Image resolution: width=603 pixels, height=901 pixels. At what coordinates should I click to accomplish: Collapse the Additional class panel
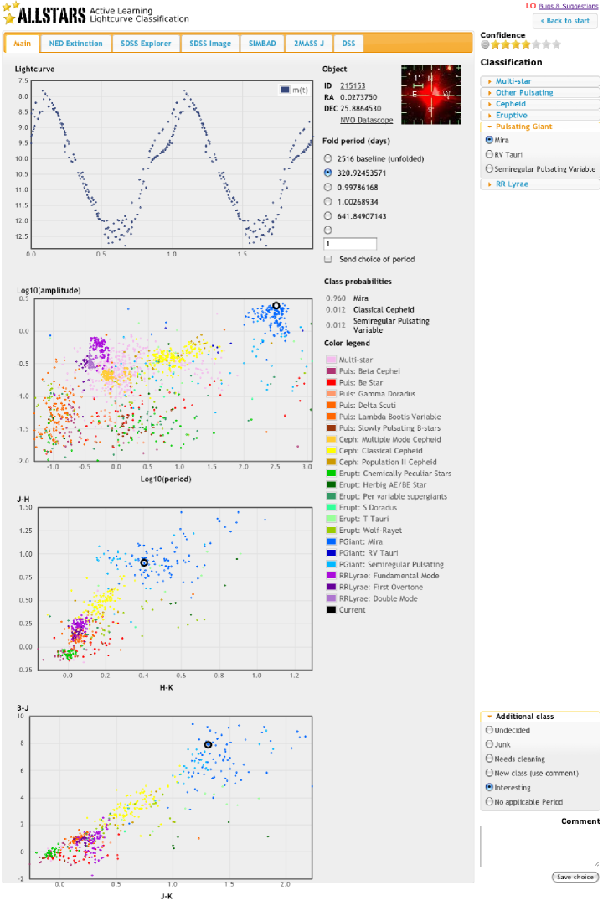[x=524, y=717]
